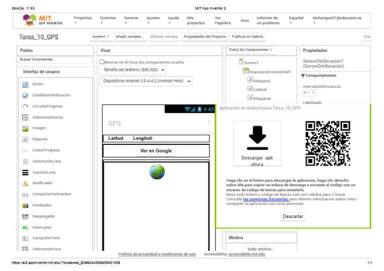This screenshot has height=271, width=384.
Task: Pick the SelectorDeFecha calendar icon
Action: (25, 117)
